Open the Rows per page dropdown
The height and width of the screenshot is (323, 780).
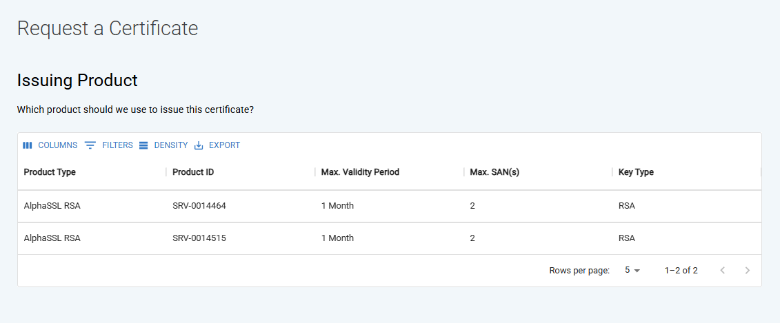pyautogui.click(x=632, y=271)
